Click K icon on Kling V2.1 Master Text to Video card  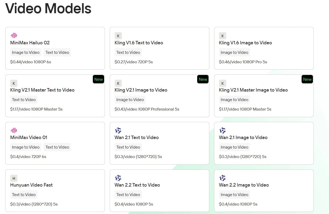[x=14, y=83]
